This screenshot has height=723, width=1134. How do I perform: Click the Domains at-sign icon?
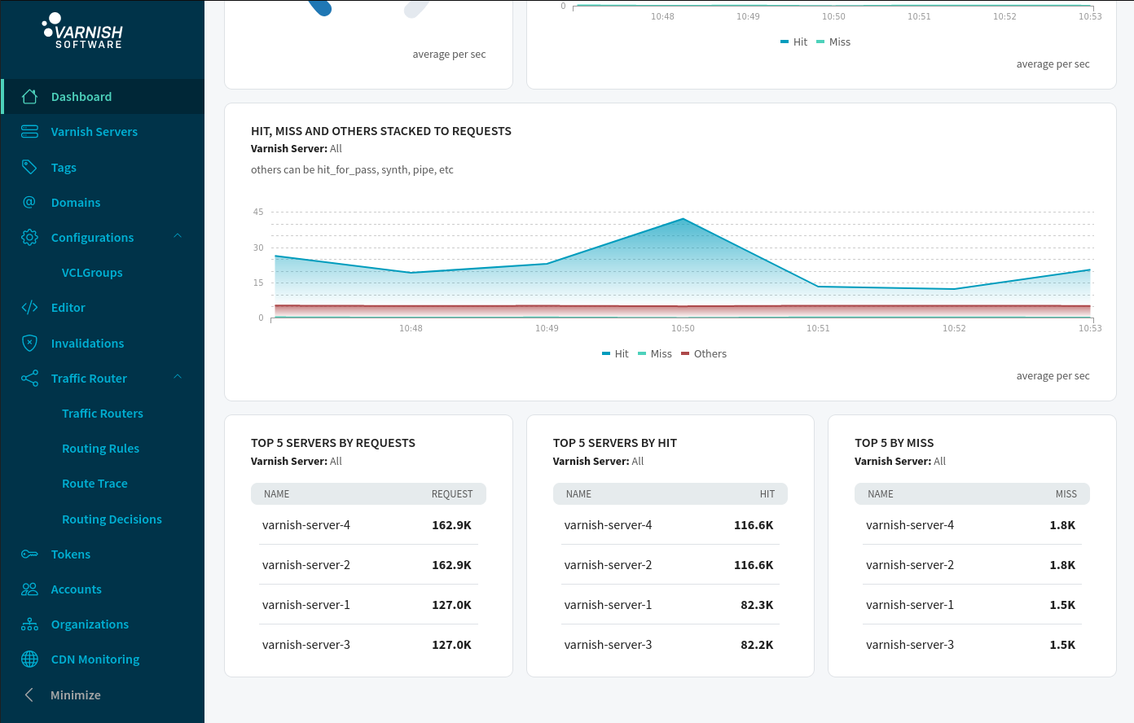29,202
